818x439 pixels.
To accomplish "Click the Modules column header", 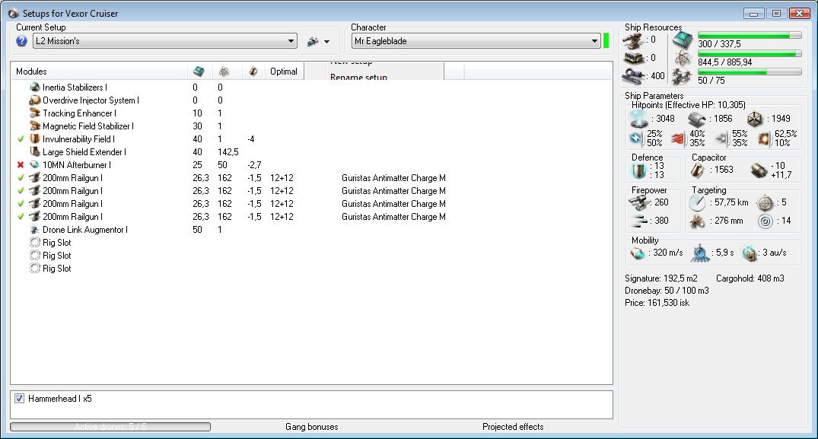I will pyautogui.click(x=99, y=72).
